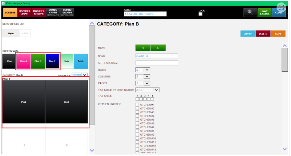Click the settings panel's up arrow
Viewport: 291px width, 156px height.
tap(285, 46)
